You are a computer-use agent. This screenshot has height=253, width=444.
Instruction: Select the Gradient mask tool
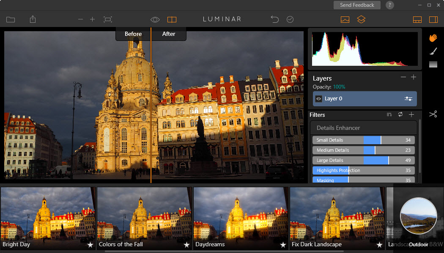point(433,65)
